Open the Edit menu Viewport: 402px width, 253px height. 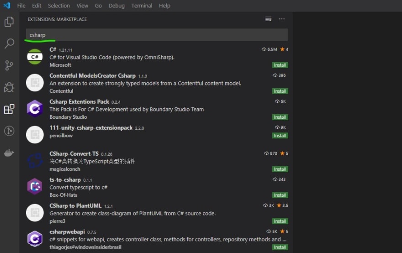pos(37,5)
